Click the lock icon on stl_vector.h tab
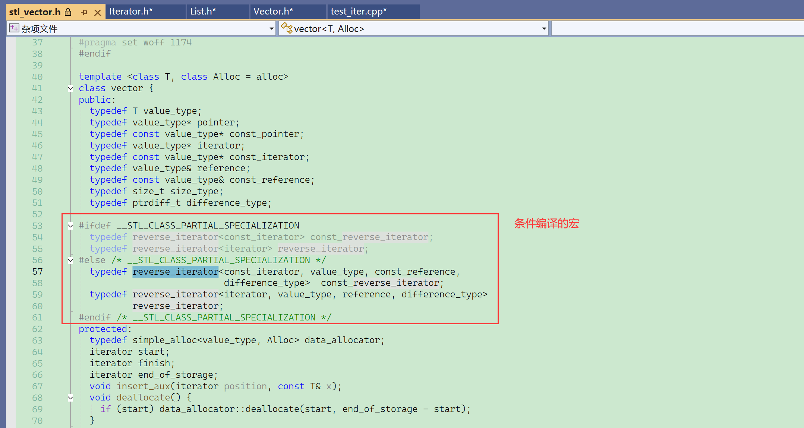The height and width of the screenshot is (428, 804). coord(68,12)
